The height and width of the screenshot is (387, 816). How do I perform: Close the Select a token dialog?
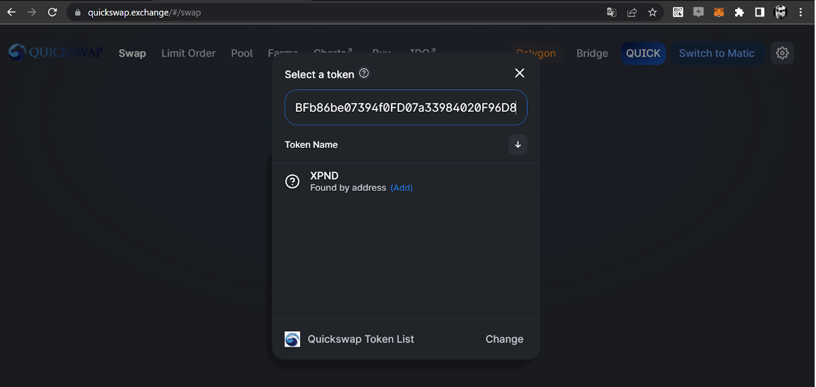coord(520,74)
